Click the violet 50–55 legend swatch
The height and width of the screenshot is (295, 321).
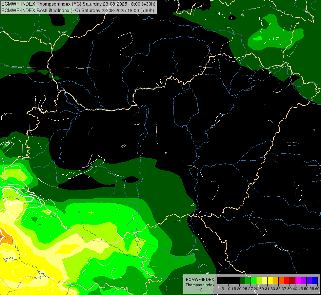(309, 281)
